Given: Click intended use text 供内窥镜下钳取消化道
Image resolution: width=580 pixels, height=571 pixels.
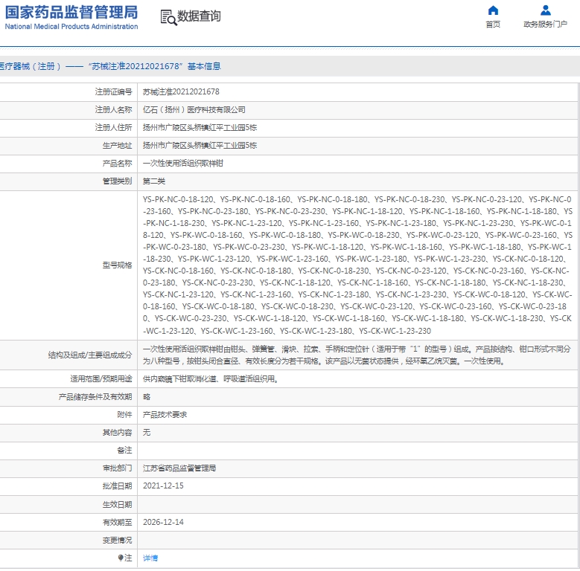Looking at the screenshot, I should [211, 379].
